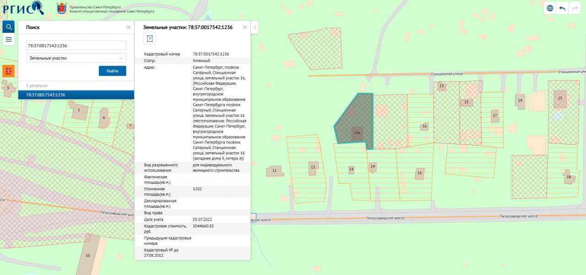The height and width of the screenshot is (275, 586).
Task: Click the cadastral number search field
Action: [76, 45]
